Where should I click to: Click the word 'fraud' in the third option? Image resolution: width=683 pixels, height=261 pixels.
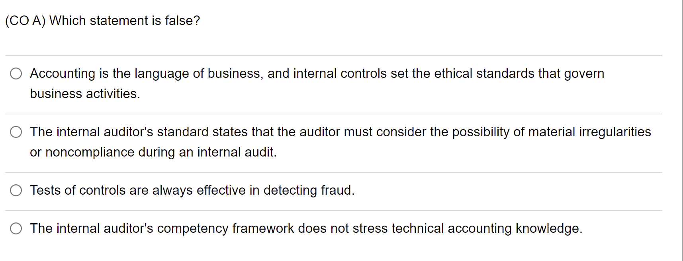(x=337, y=190)
